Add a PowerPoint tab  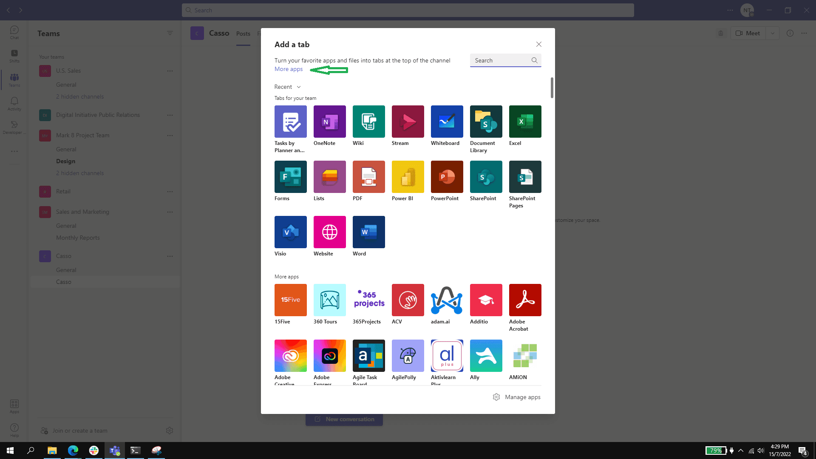click(x=447, y=177)
